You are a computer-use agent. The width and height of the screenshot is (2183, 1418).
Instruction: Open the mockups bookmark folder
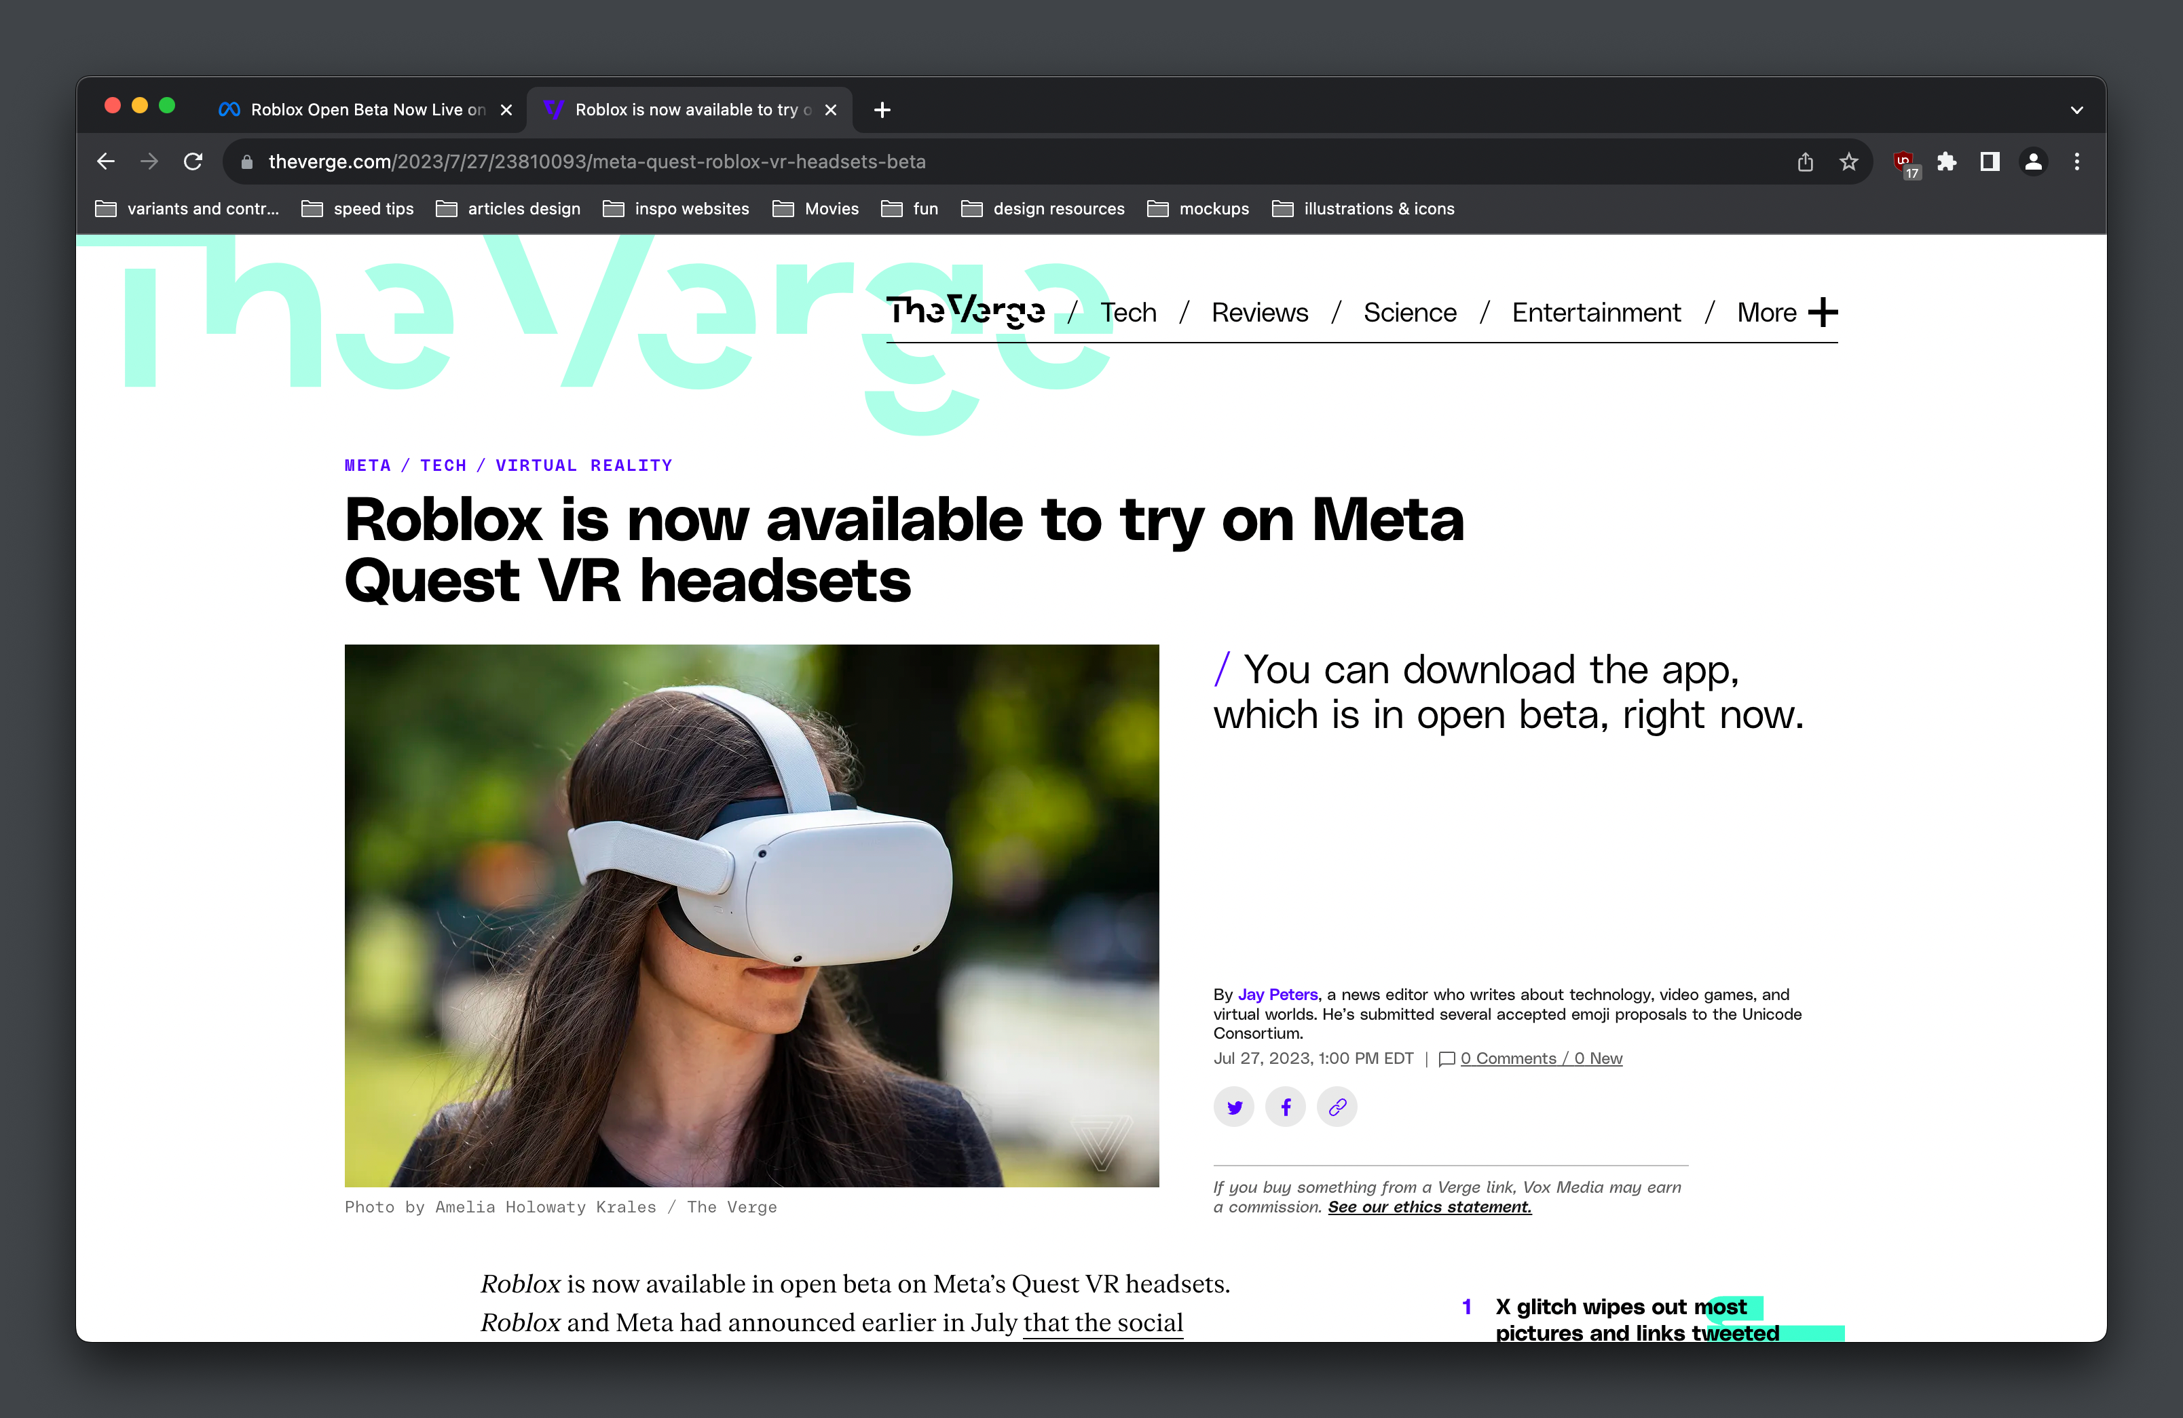[1198, 209]
